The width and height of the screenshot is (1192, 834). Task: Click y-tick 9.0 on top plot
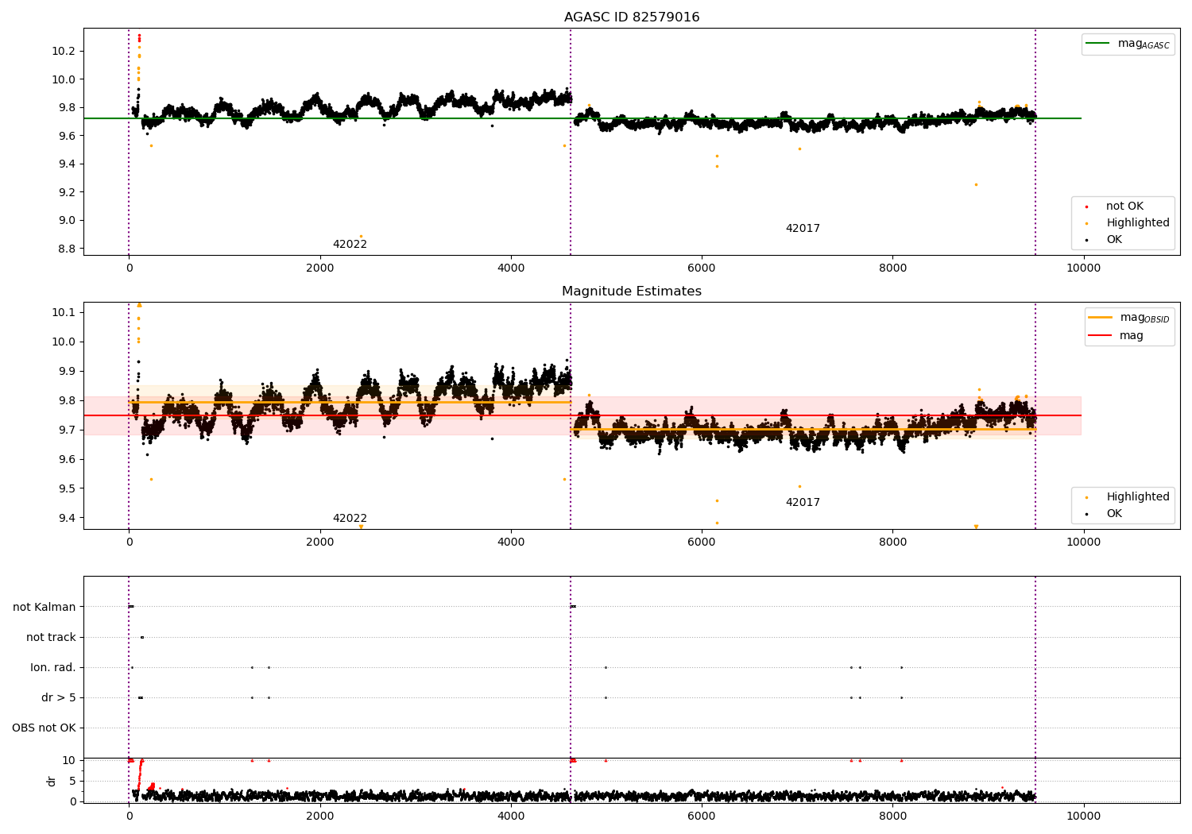click(x=68, y=221)
